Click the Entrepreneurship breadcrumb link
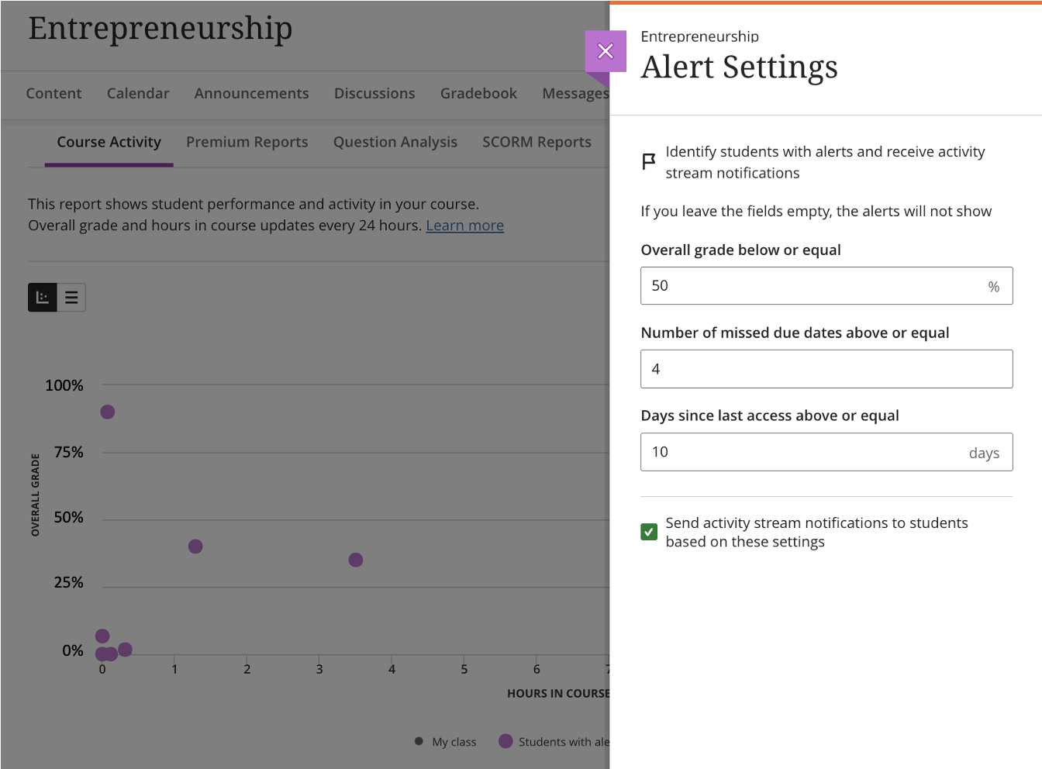This screenshot has height=769, width=1042. (699, 36)
